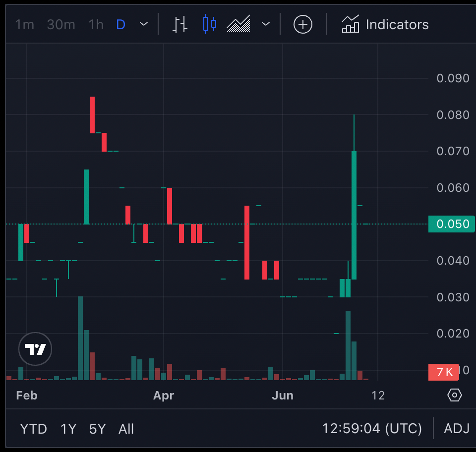476x452 pixels.
Task: Switch to the 30m interval
Action: tap(61, 24)
